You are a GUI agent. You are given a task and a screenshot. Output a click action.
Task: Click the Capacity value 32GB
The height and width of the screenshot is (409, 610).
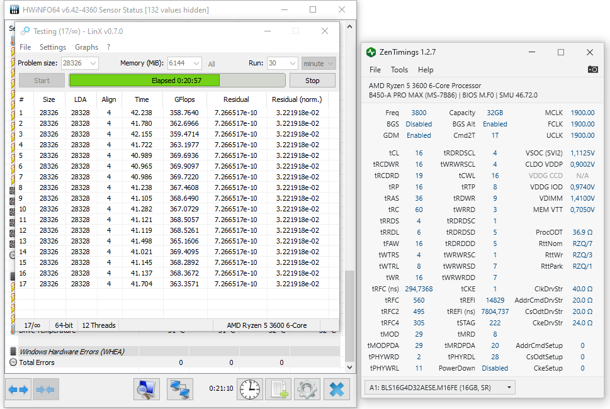point(495,113)
